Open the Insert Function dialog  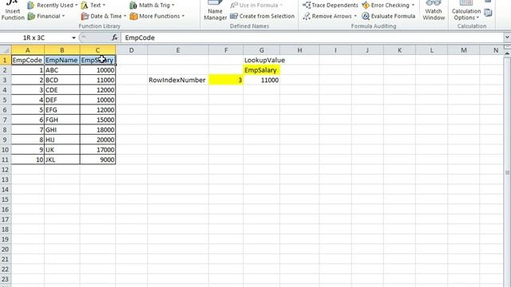13,10
